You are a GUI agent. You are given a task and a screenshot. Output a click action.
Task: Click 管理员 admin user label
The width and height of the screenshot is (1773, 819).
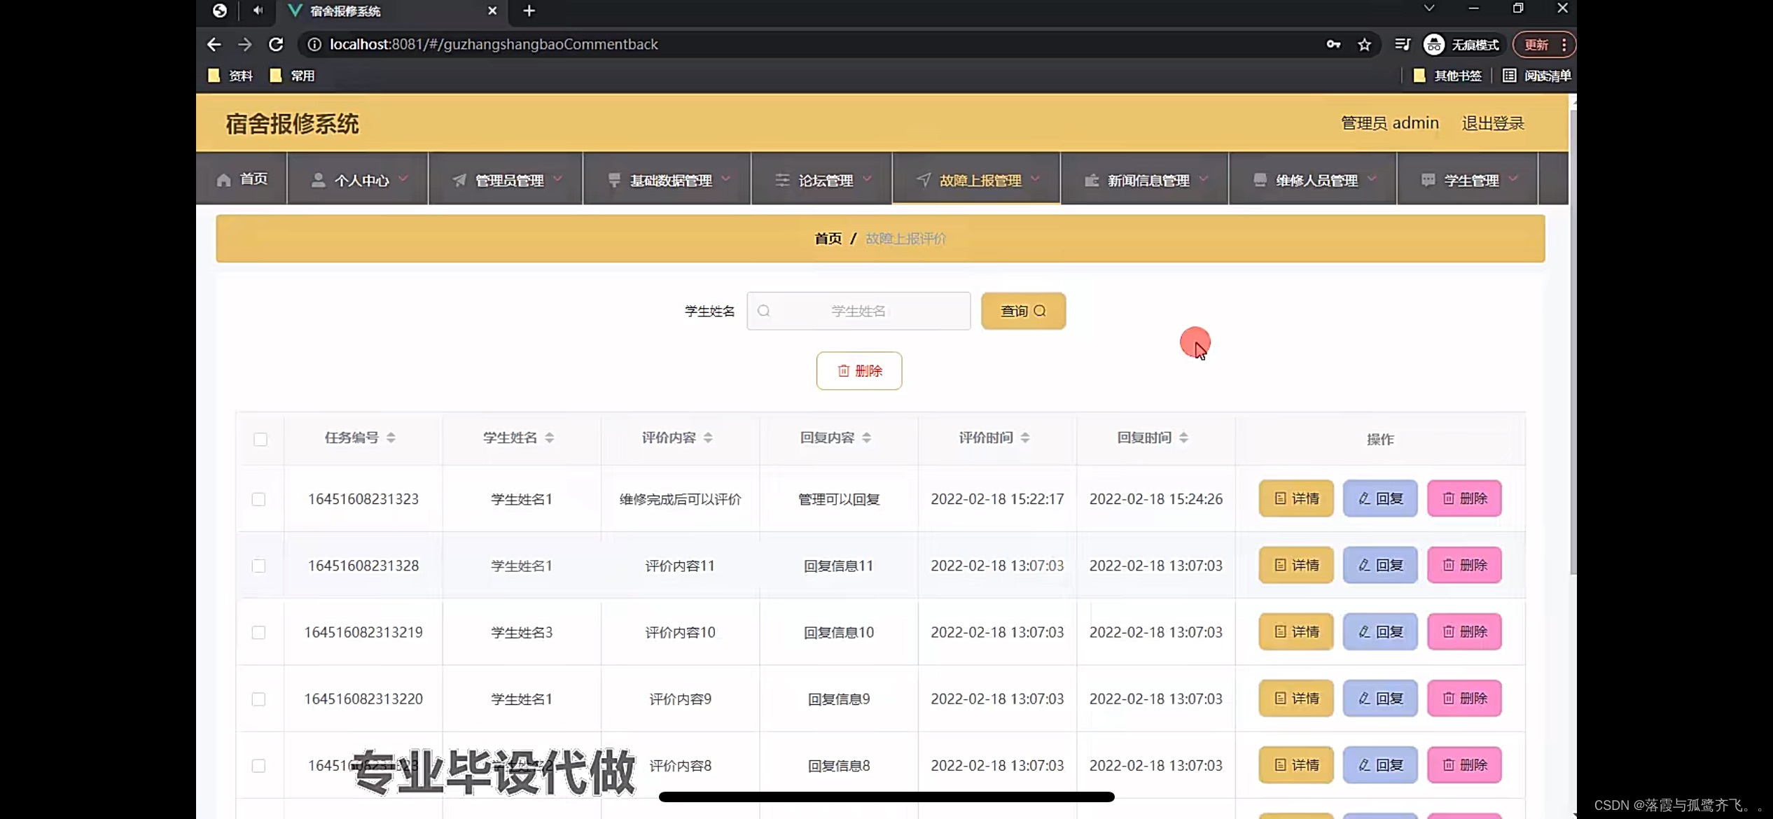(x=1389, y=123)
